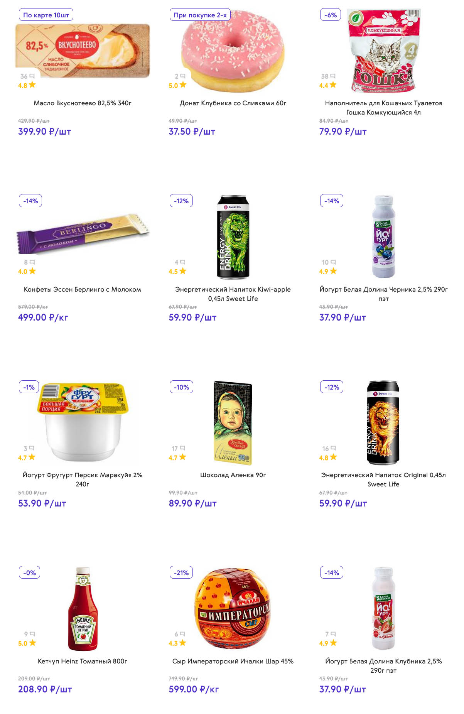
Task: Open the Фругурт yogurt cup image
Action: [83, 421]
